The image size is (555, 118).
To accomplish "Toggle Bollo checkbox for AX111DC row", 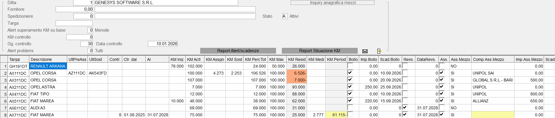I will 350,73.
